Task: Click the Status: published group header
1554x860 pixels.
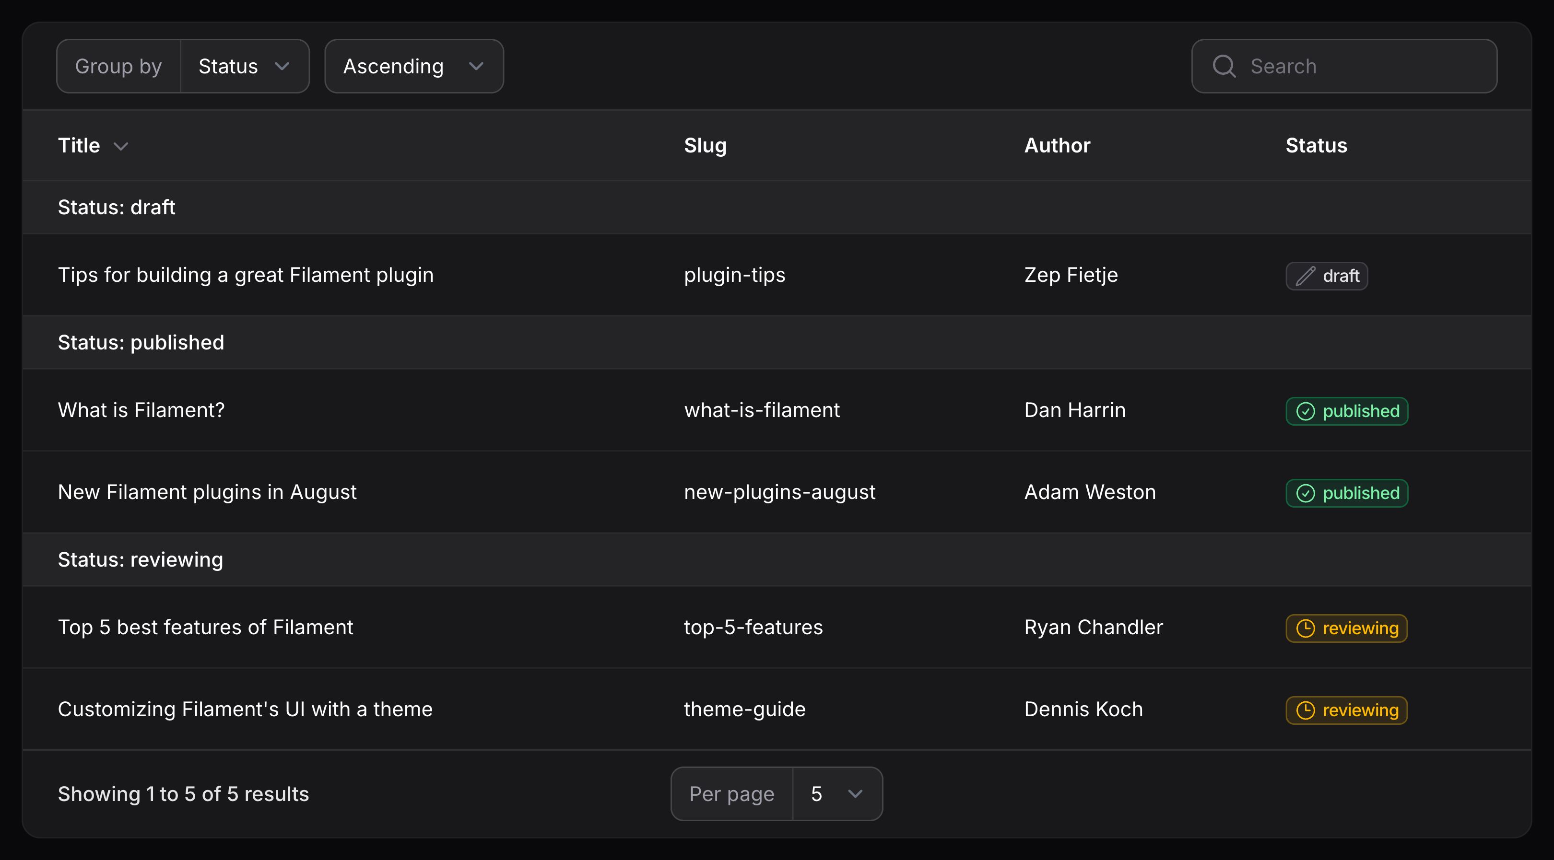Action: tap(777, 343)
